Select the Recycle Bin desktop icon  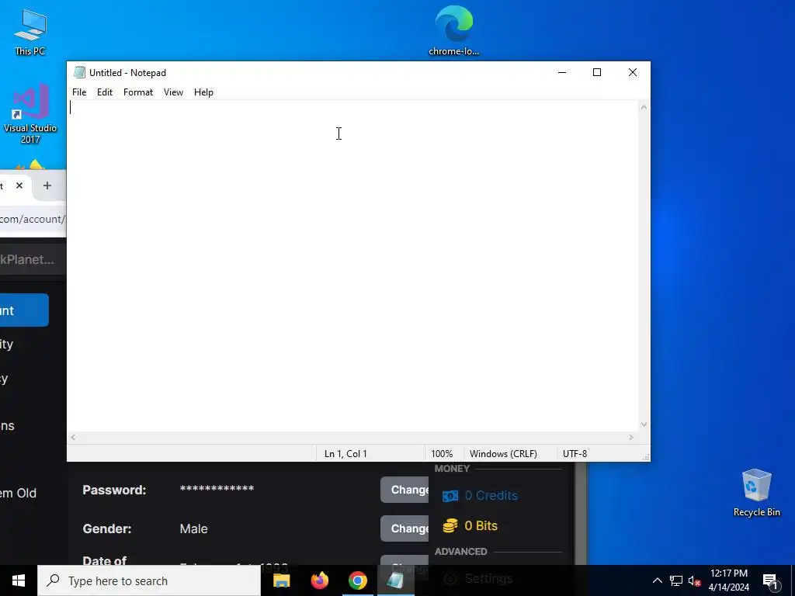[756, 493]
